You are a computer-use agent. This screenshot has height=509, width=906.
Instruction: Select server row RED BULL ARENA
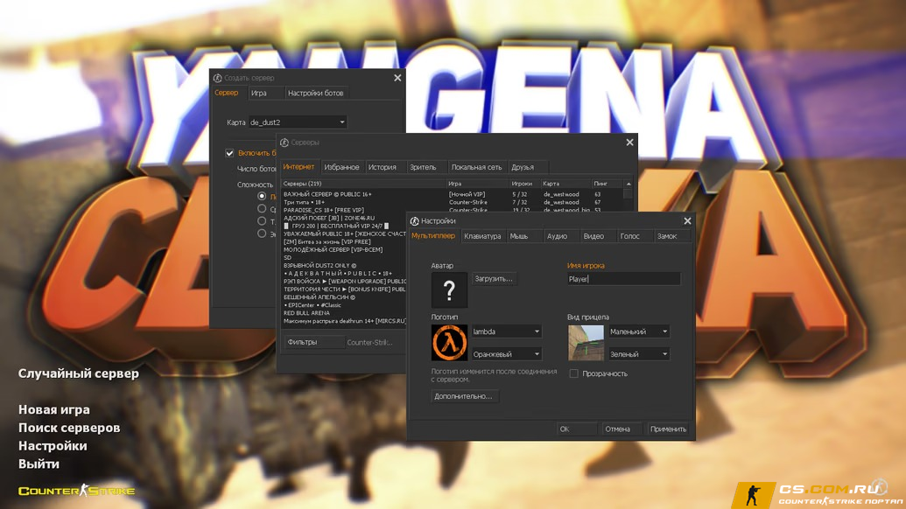[344, 313]
